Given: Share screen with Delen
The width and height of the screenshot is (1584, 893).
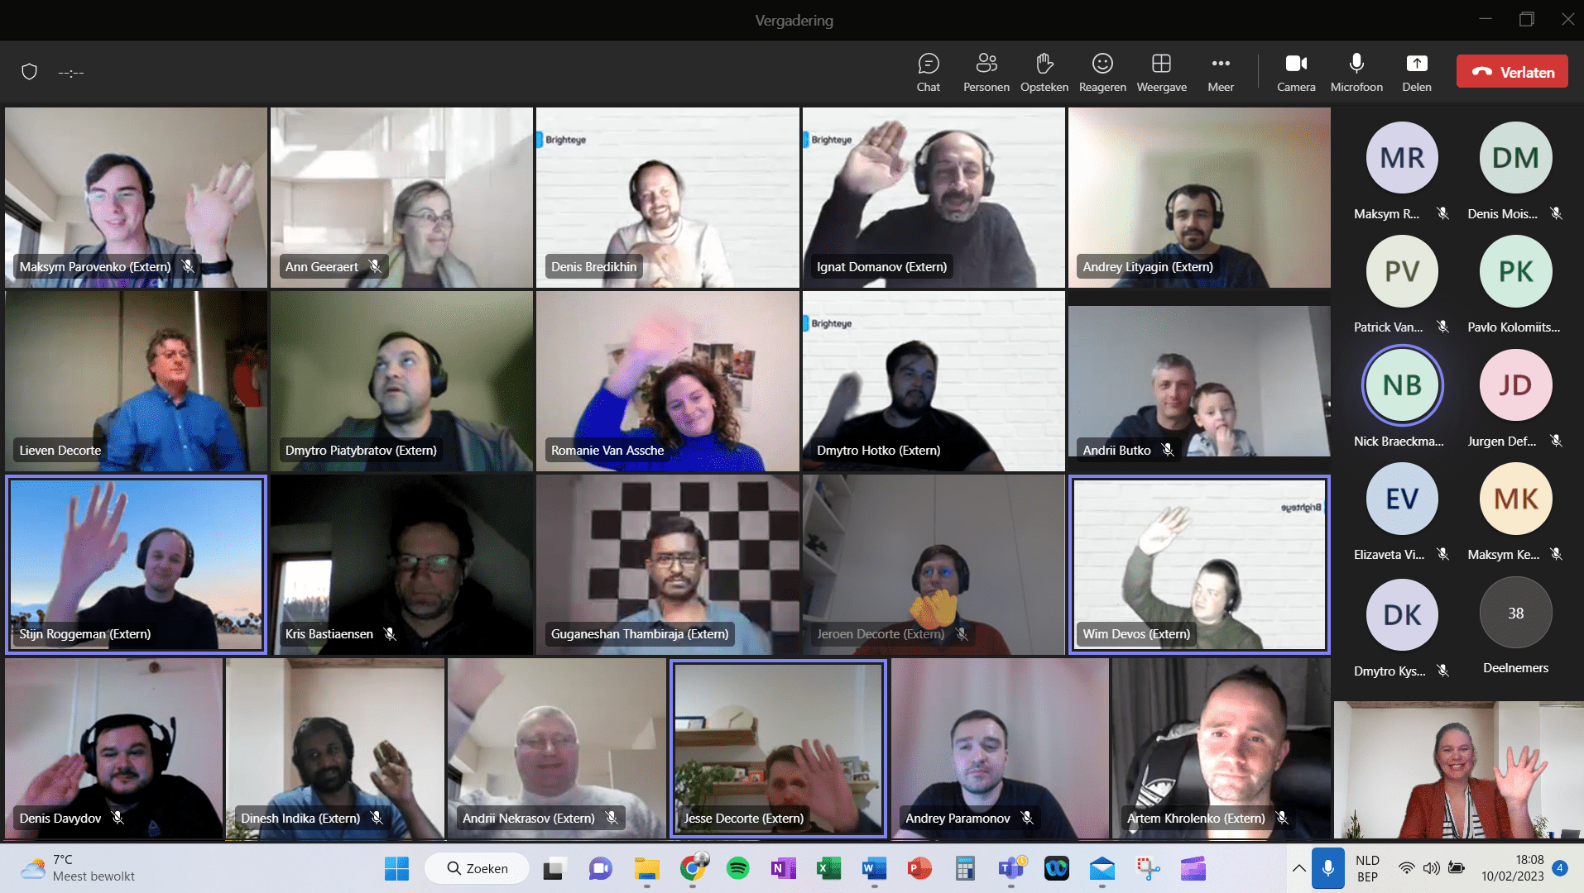Looking at the screenshot, I should tap(1416, 72).
